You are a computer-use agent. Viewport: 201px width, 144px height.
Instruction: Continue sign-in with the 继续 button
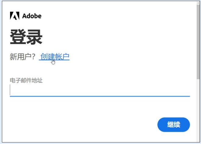174,125
